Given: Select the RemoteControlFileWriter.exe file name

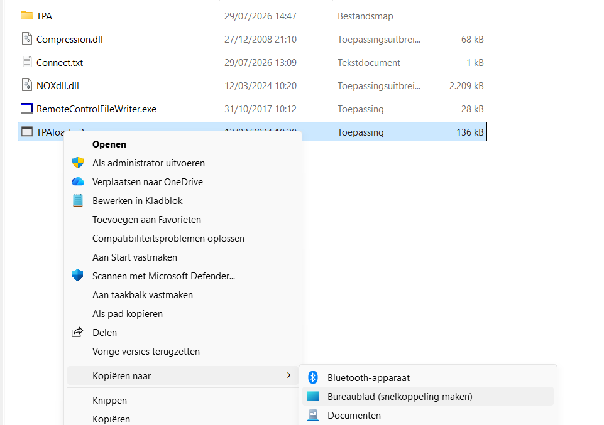Looking at the screenshot, I should pyautogui.click(x=96, y=109).
